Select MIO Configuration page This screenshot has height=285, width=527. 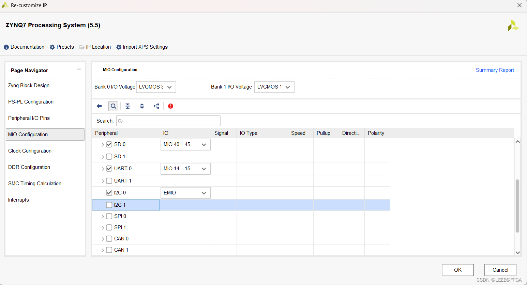click(x=45, y=134)
